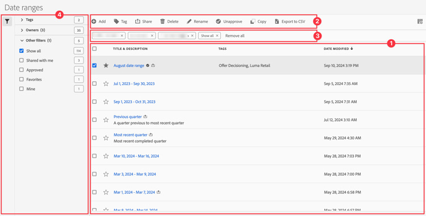
Task: Select the Sep 1, 2023 - Oct 31, 2023 checkbox
Action: coord(94,101)
